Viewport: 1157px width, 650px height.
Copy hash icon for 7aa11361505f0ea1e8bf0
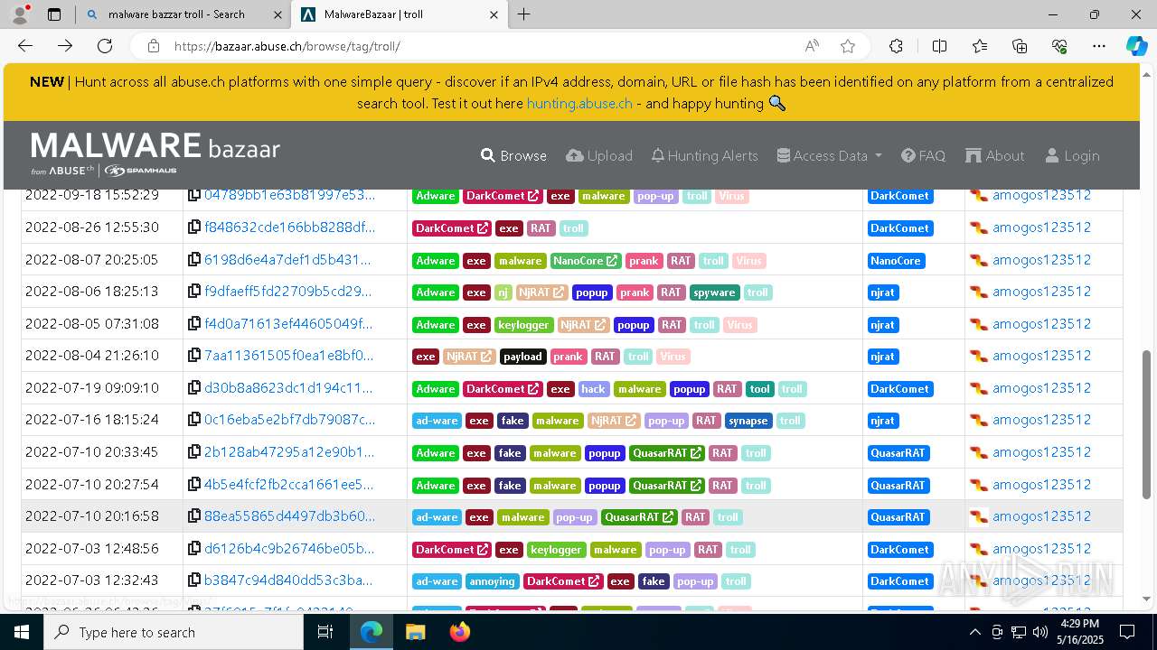(x=194, y=356)
